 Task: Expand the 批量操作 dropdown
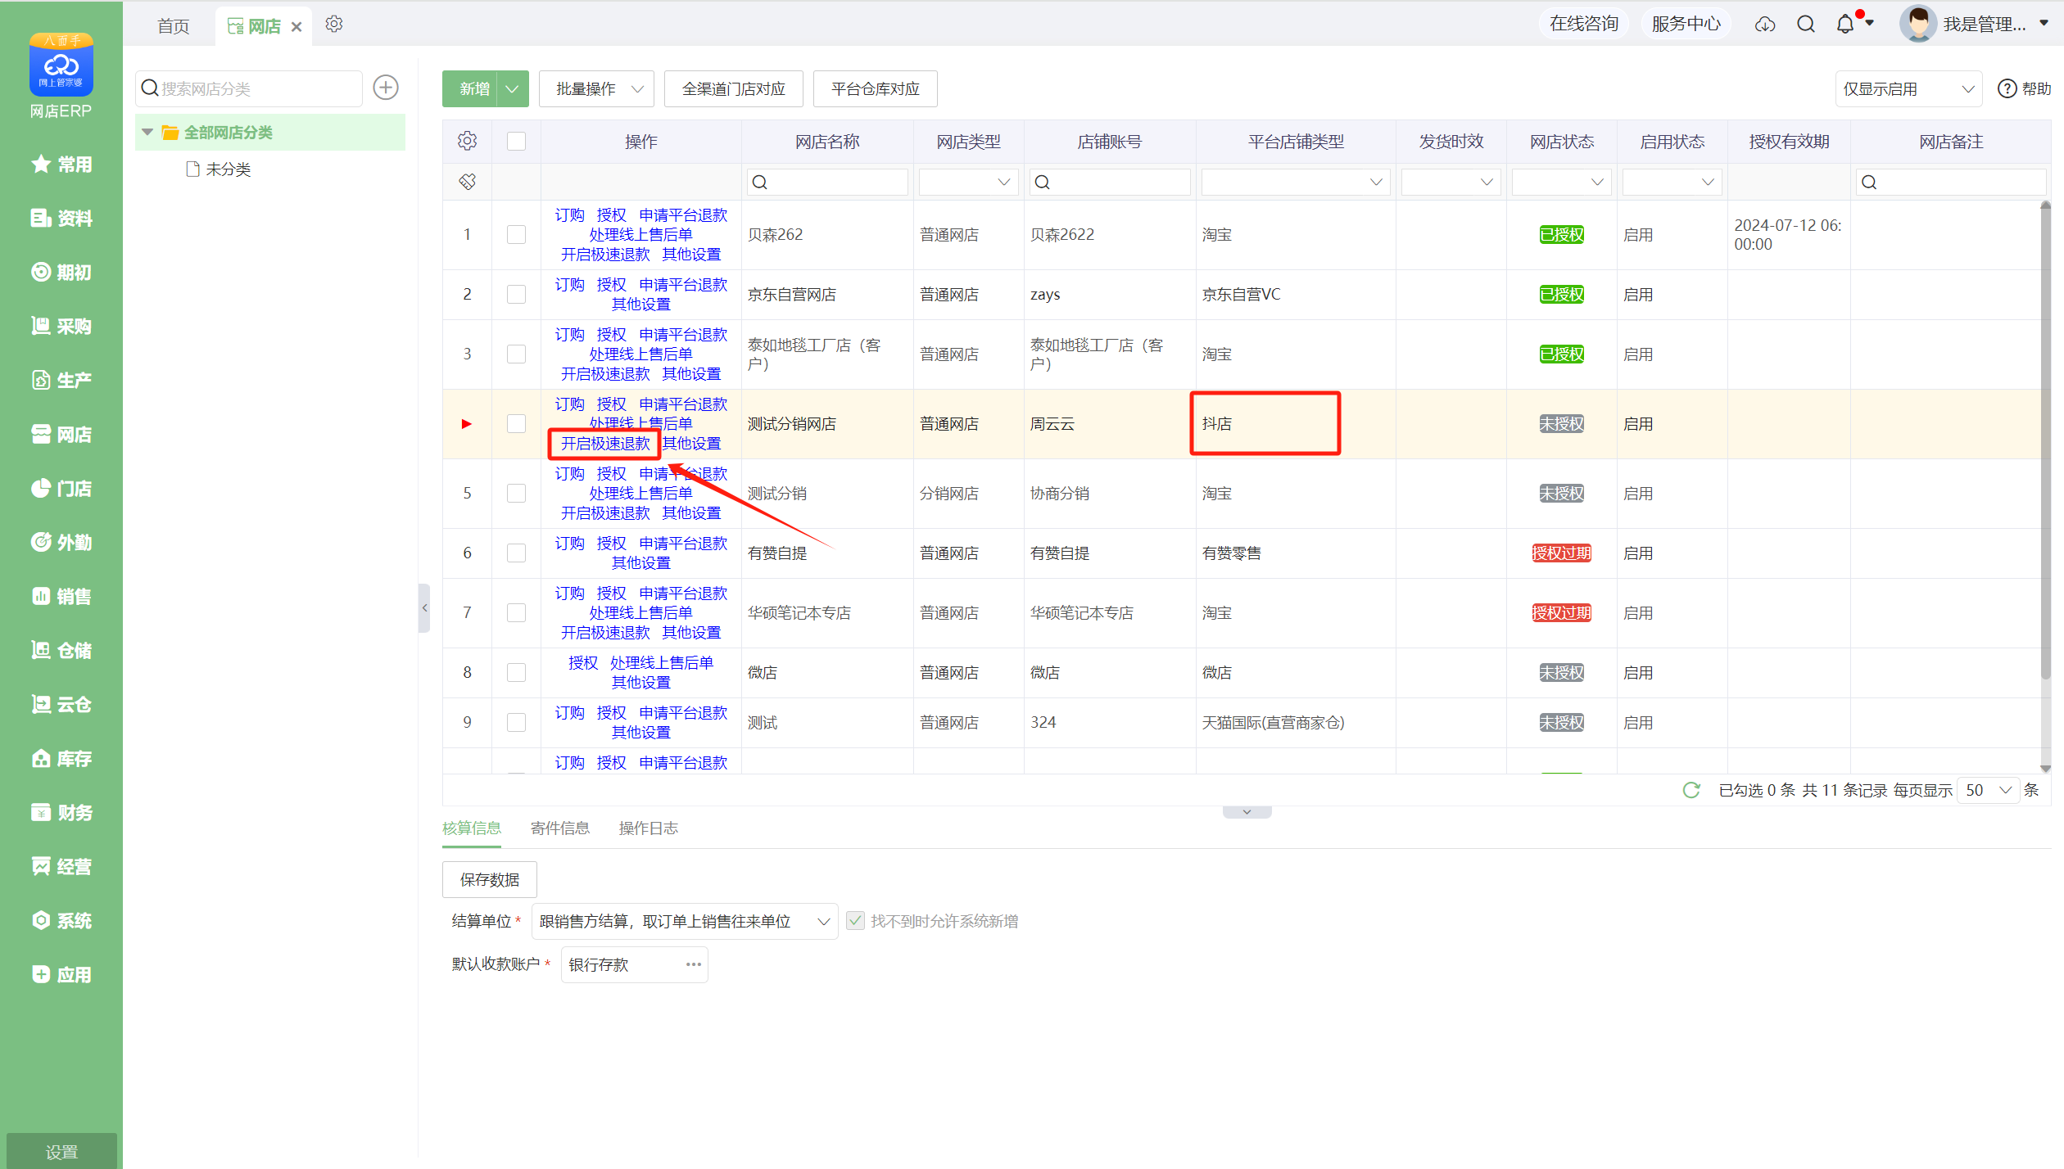click(x=596, y=88)
